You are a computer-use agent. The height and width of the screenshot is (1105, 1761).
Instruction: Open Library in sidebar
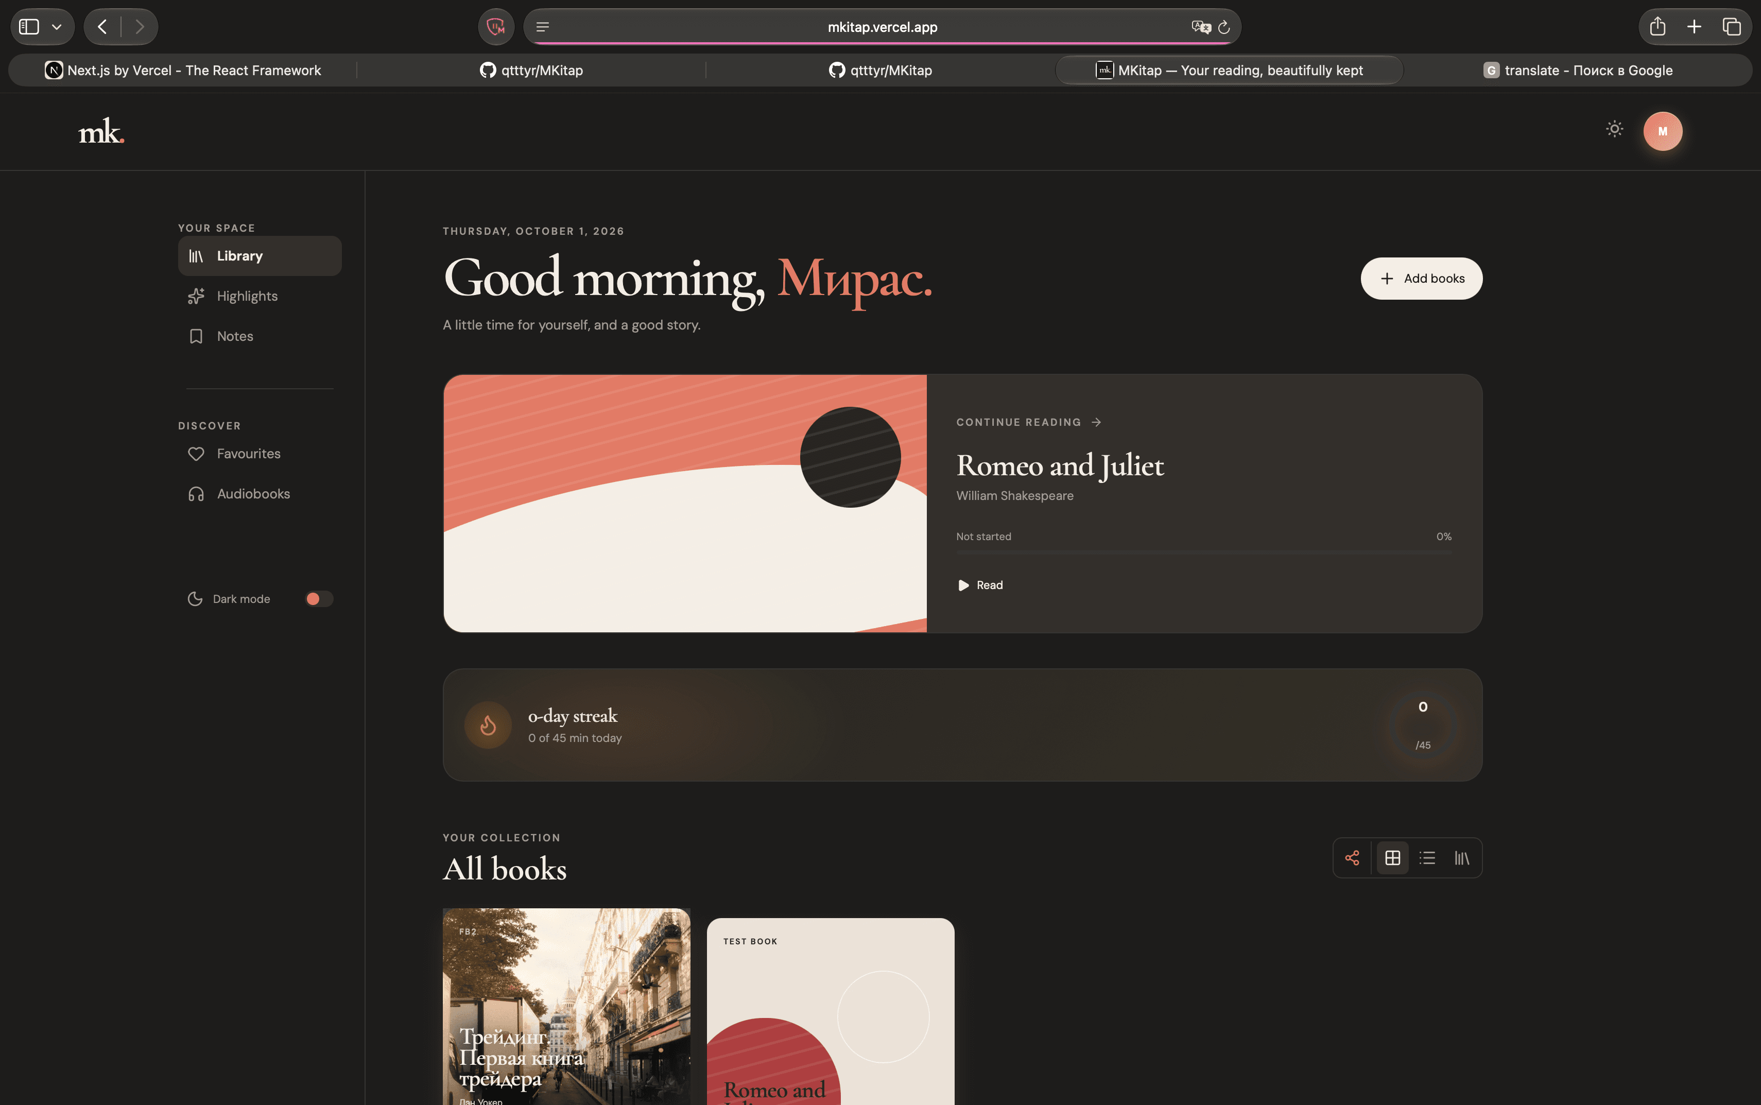260,256
